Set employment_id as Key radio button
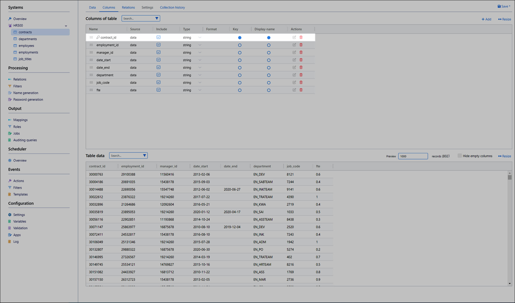This screenshot has width=515, height=303. 240,45
